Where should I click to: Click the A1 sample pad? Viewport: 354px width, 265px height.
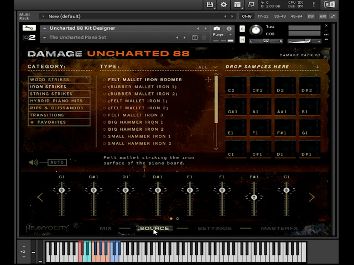[x=261, y=107]
